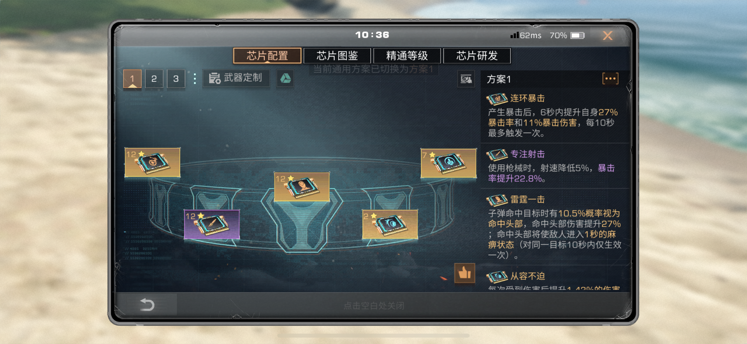Open the 芯片图鉴 tab

pyautogui.click(x=337, y=55)
